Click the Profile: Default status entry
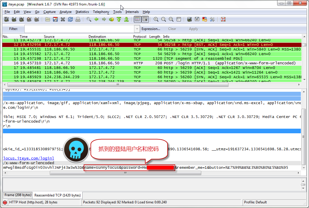Image resolution: width=309 pixels, height=208 pixels. tap(255, 202)
